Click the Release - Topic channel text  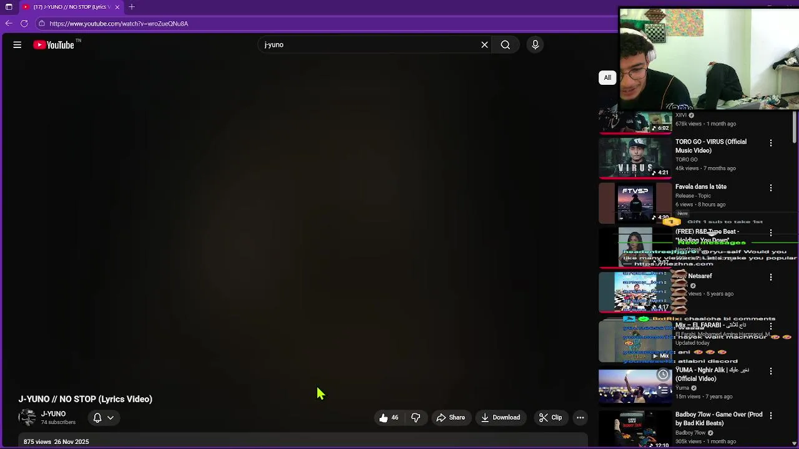tap(693, 196)
